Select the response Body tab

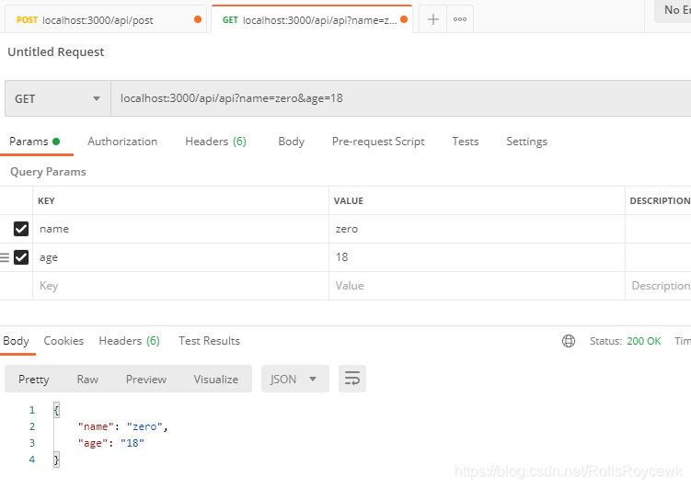click(16, 341)
